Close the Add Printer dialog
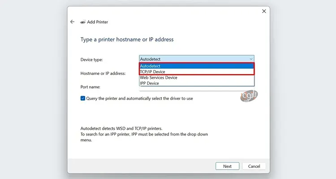The height and width of the screenshot is (179, 336). tap(264, 11)
